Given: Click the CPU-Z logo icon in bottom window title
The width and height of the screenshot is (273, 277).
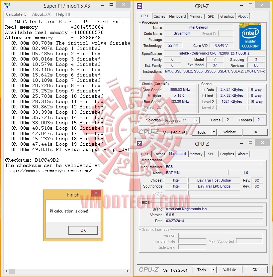Looking at the screenshot, I should point(139,143).
